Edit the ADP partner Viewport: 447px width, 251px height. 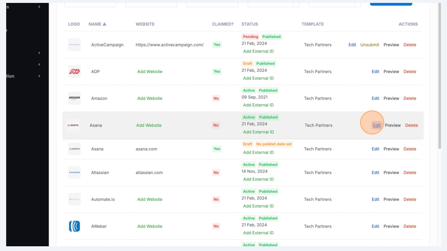pyautogui.click(x=375, y=72)
